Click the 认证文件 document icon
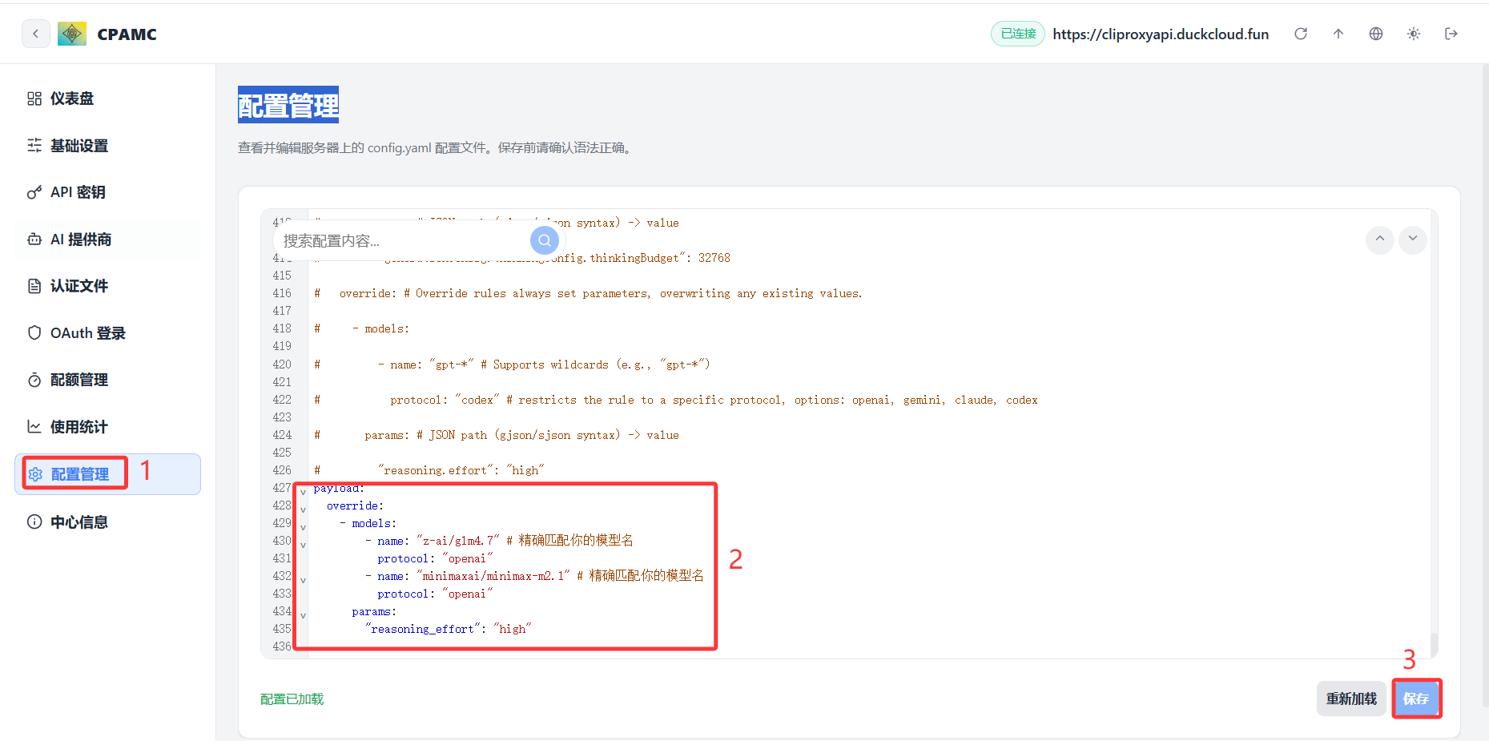 coord(34,286)
